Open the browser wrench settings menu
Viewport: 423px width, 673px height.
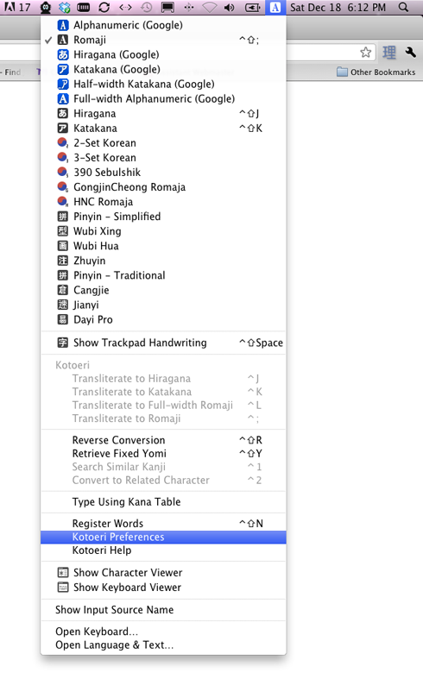[410, 53]
